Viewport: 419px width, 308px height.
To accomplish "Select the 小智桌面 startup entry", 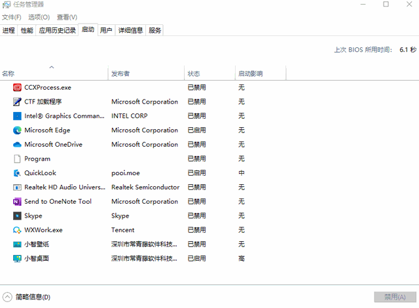I will coord(37,259).
